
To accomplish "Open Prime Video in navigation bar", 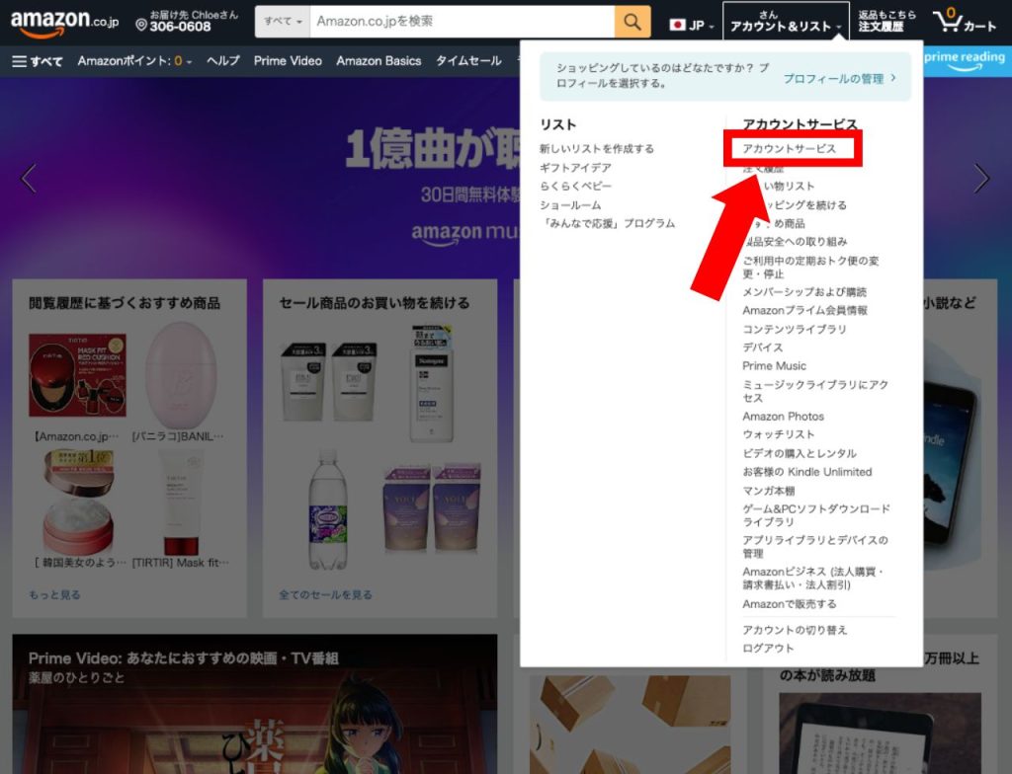I will [288, 61].
